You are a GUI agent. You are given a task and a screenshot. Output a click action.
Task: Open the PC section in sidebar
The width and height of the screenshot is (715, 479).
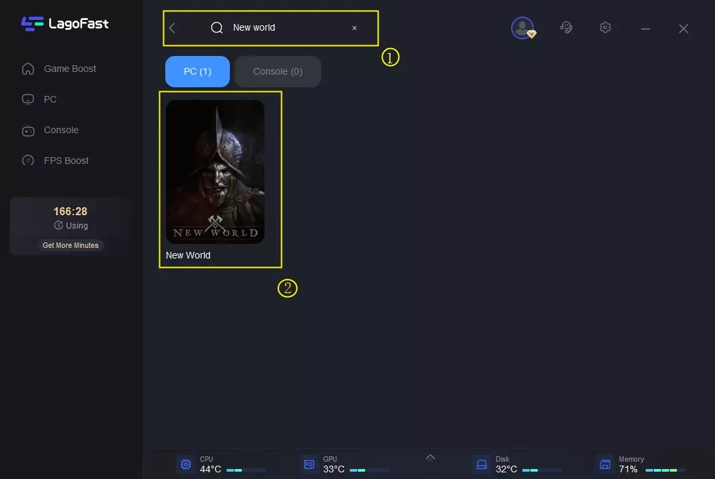(x=50, y=99)
